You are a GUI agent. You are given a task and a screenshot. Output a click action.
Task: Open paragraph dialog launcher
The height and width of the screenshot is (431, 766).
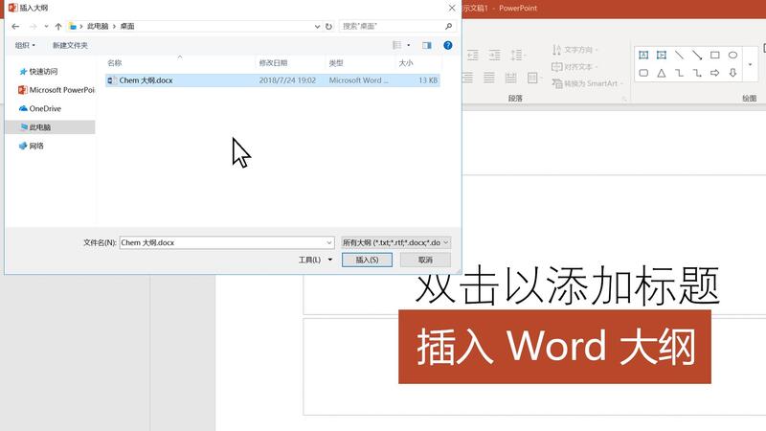click(624, 99)
